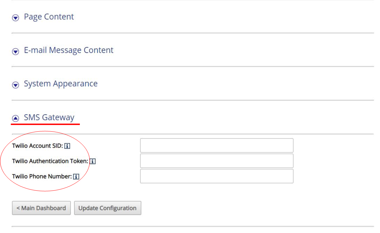380x233 pixels.
Task: Collapse SMS Gateway using its up-arrow icon
Action: [x=16, y=118]
